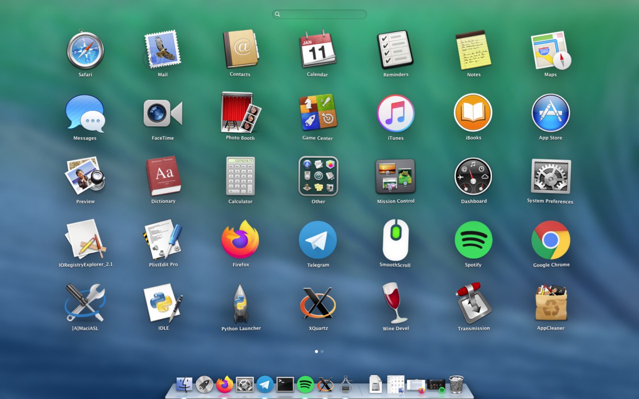
Task: Launch Mission Control
Action: [x=395, y=176]
